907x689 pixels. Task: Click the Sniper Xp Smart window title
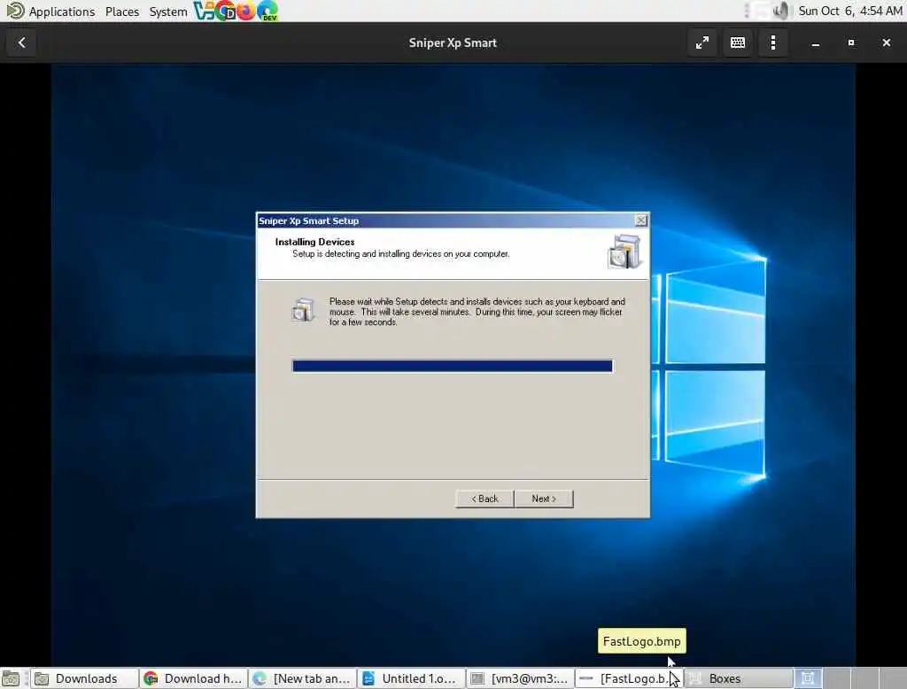453,43
